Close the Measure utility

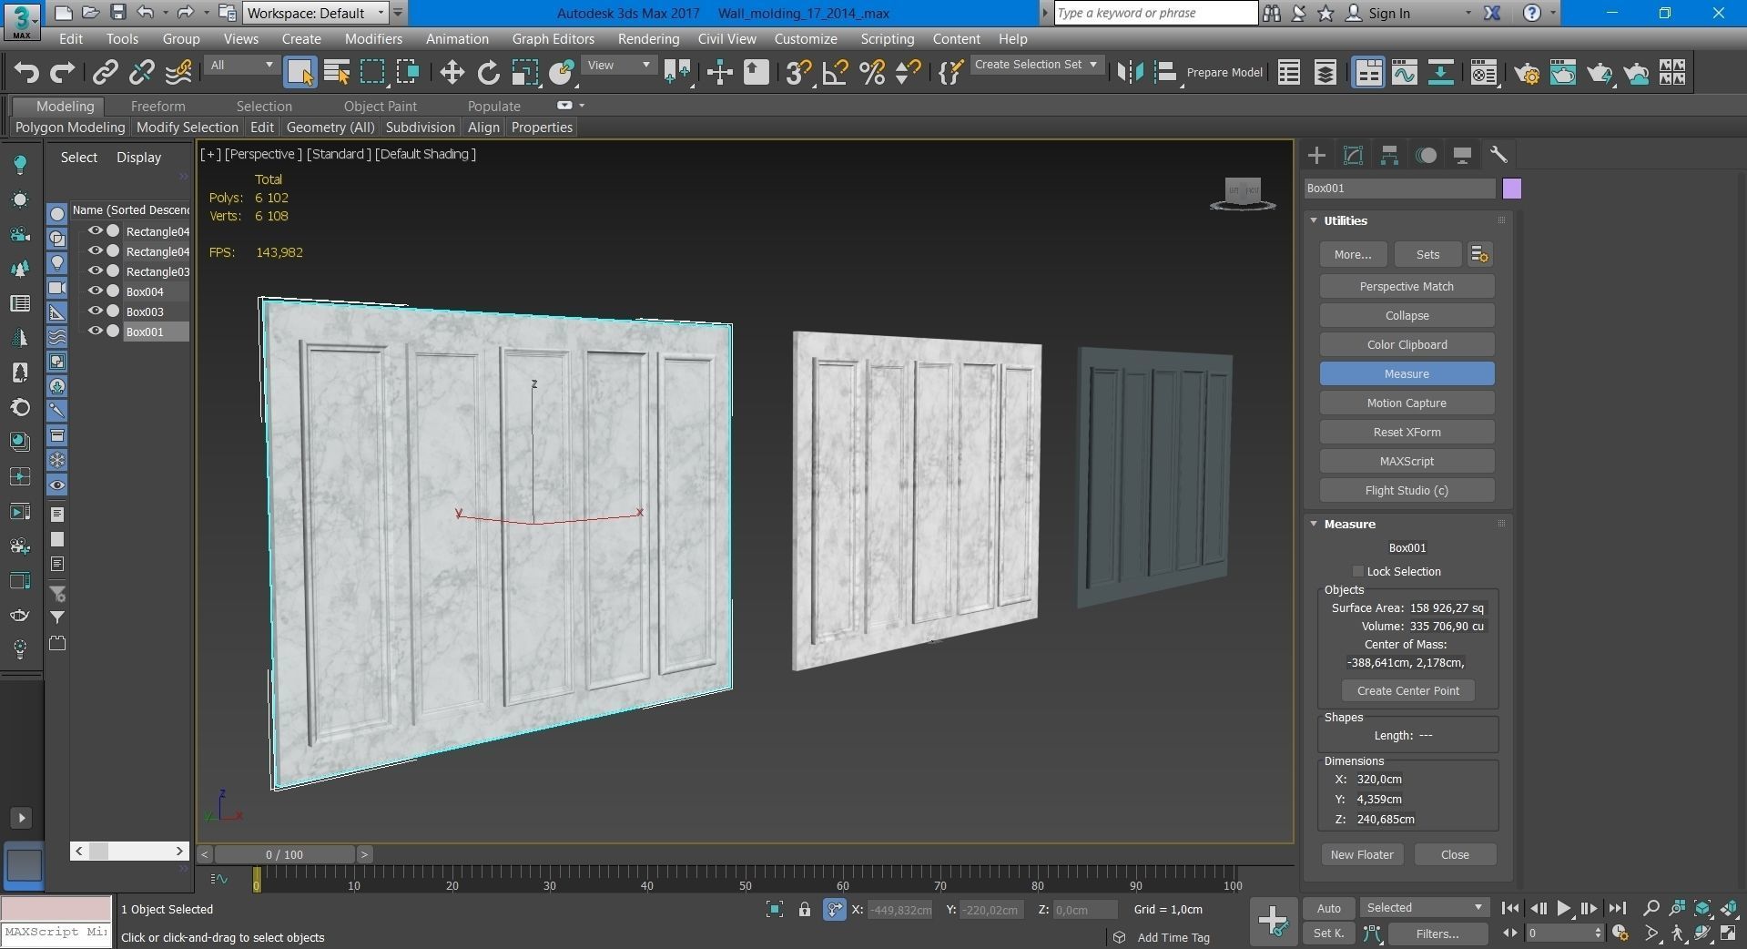(1455, 854)
